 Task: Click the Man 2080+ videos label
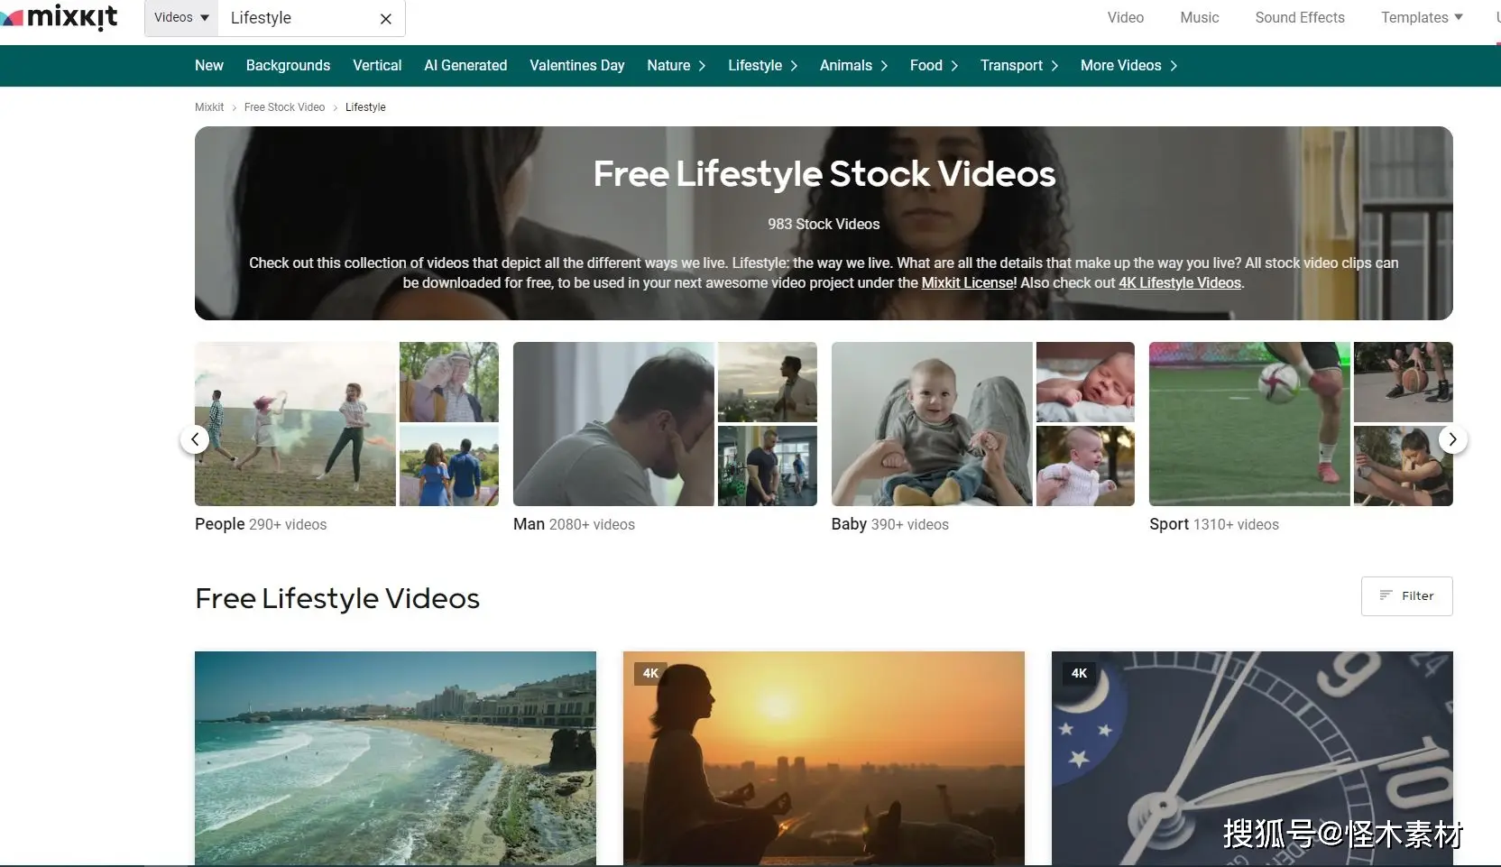coord(574,524)
